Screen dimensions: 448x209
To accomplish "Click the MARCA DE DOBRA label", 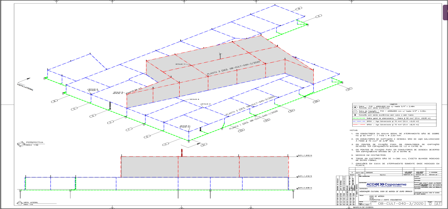I will 362,207.
